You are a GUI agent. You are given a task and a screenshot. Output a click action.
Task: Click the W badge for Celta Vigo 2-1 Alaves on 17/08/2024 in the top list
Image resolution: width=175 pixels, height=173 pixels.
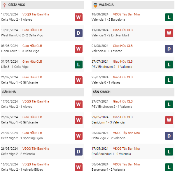click(78, 17)
